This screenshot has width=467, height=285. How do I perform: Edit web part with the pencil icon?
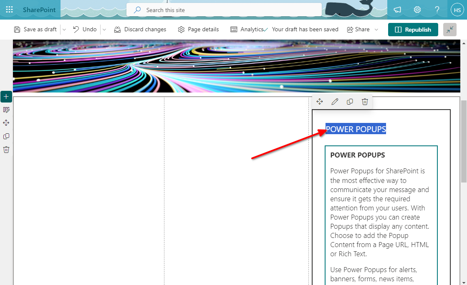[335, 102]
